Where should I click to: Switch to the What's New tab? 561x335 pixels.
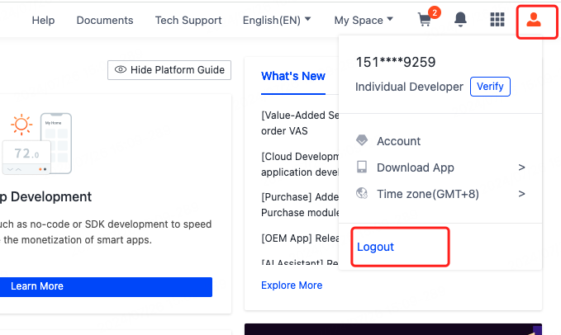click(293, 76)
